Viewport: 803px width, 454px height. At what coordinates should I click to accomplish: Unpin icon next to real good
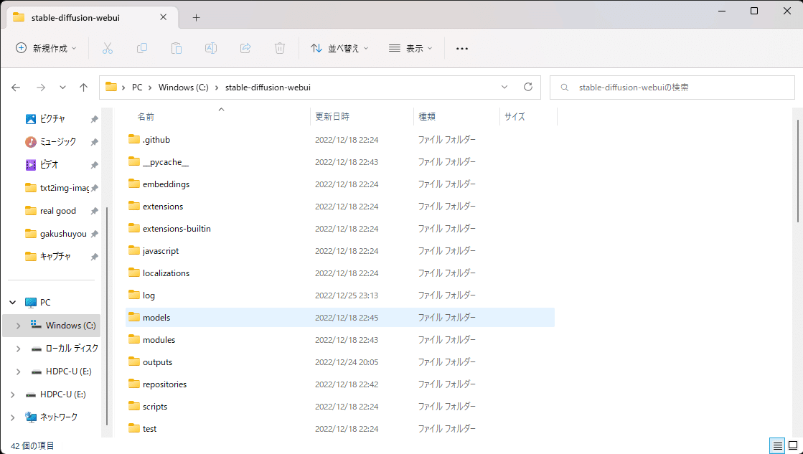[94, 211]
